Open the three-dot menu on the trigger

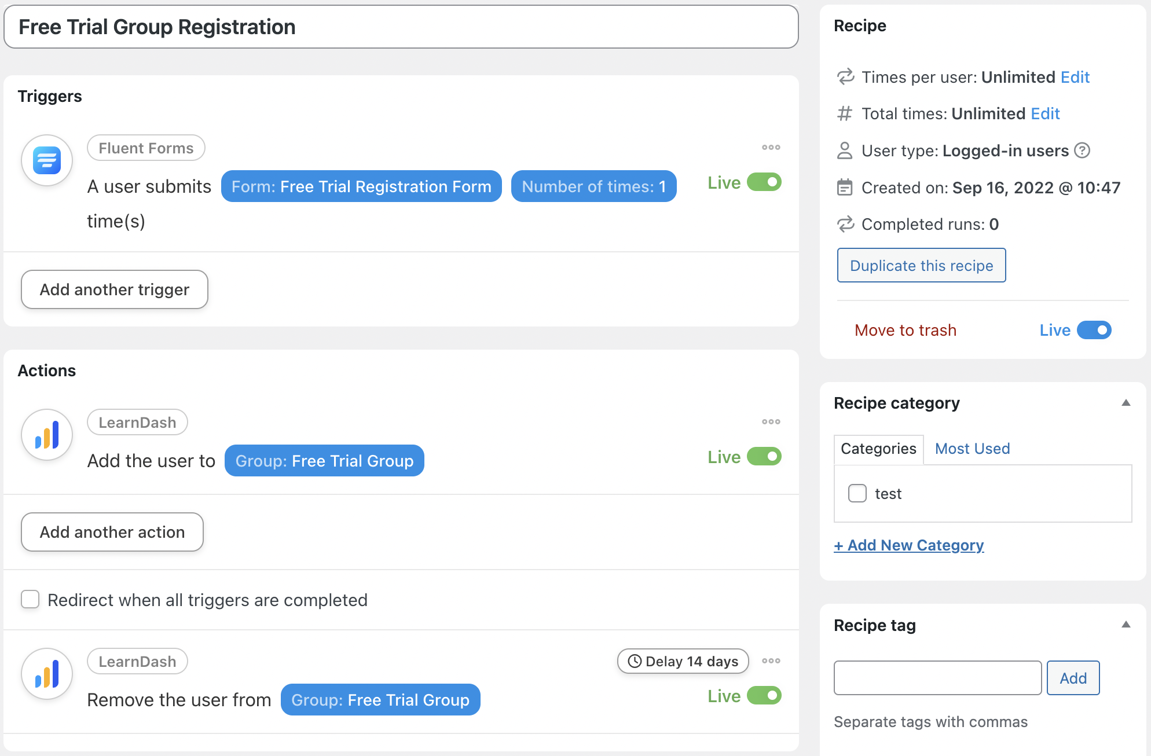click(x=771, y=147)
